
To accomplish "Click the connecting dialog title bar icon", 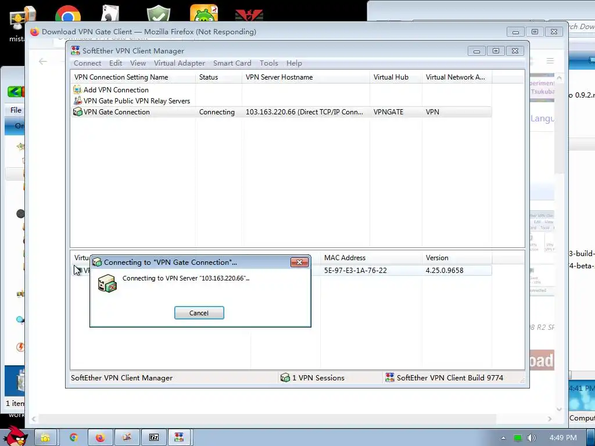I will 97,262.
